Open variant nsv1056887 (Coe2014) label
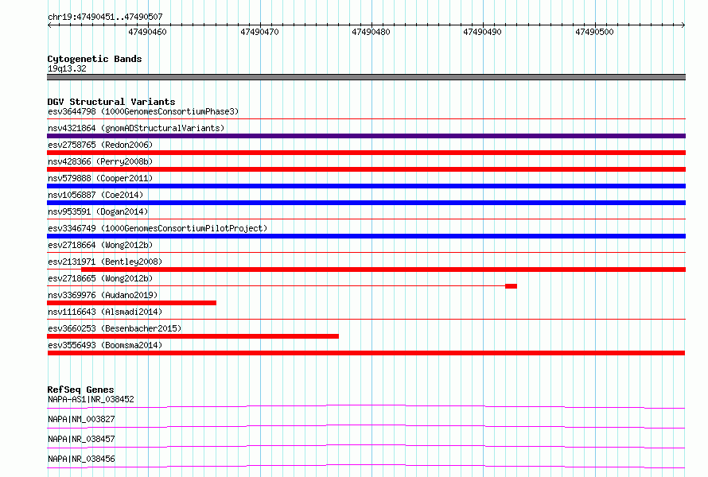This screenshot has height=477, width=708. 95,195
